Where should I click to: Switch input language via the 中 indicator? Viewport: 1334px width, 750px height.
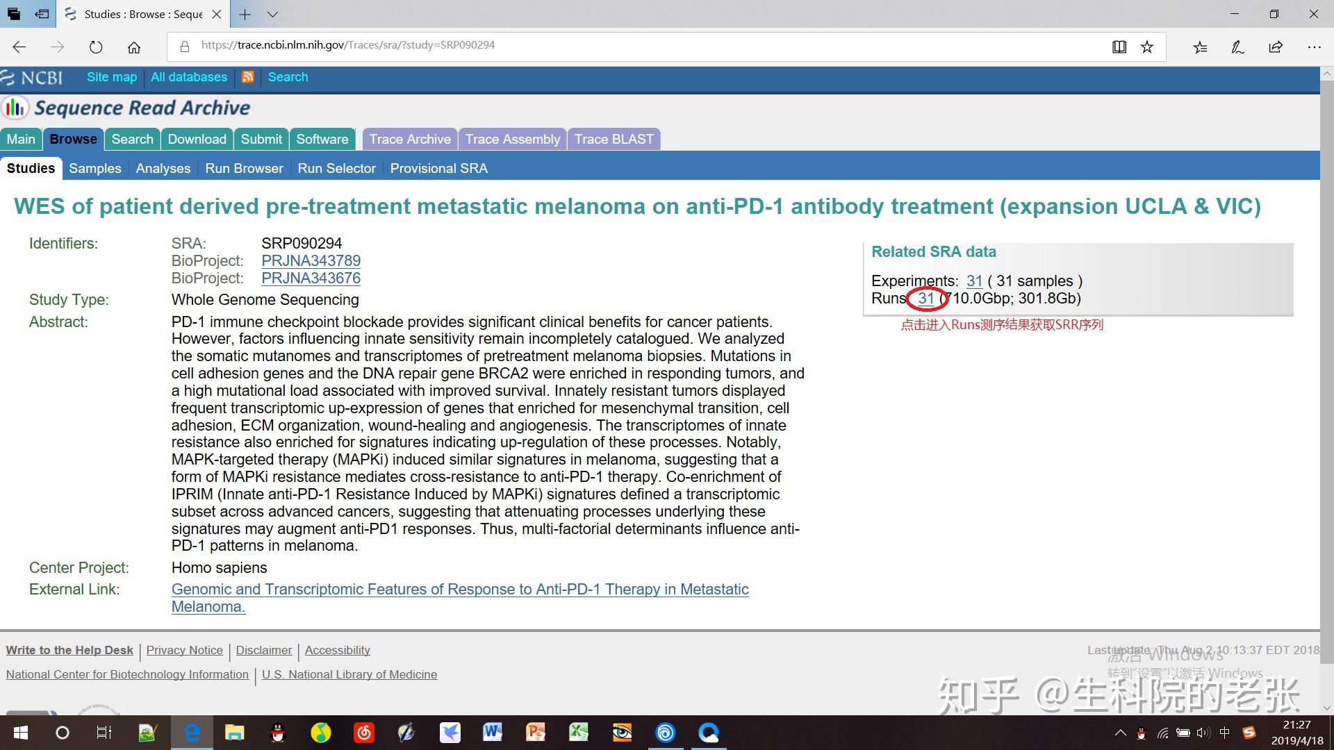point(1225,733)
